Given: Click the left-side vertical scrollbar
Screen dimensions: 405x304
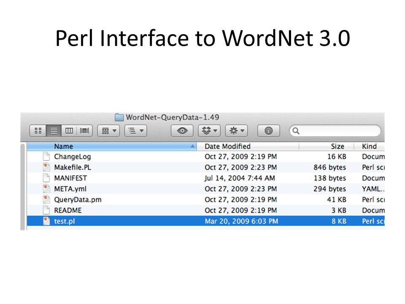Looking at the screenshot, I should pos(23,187).
